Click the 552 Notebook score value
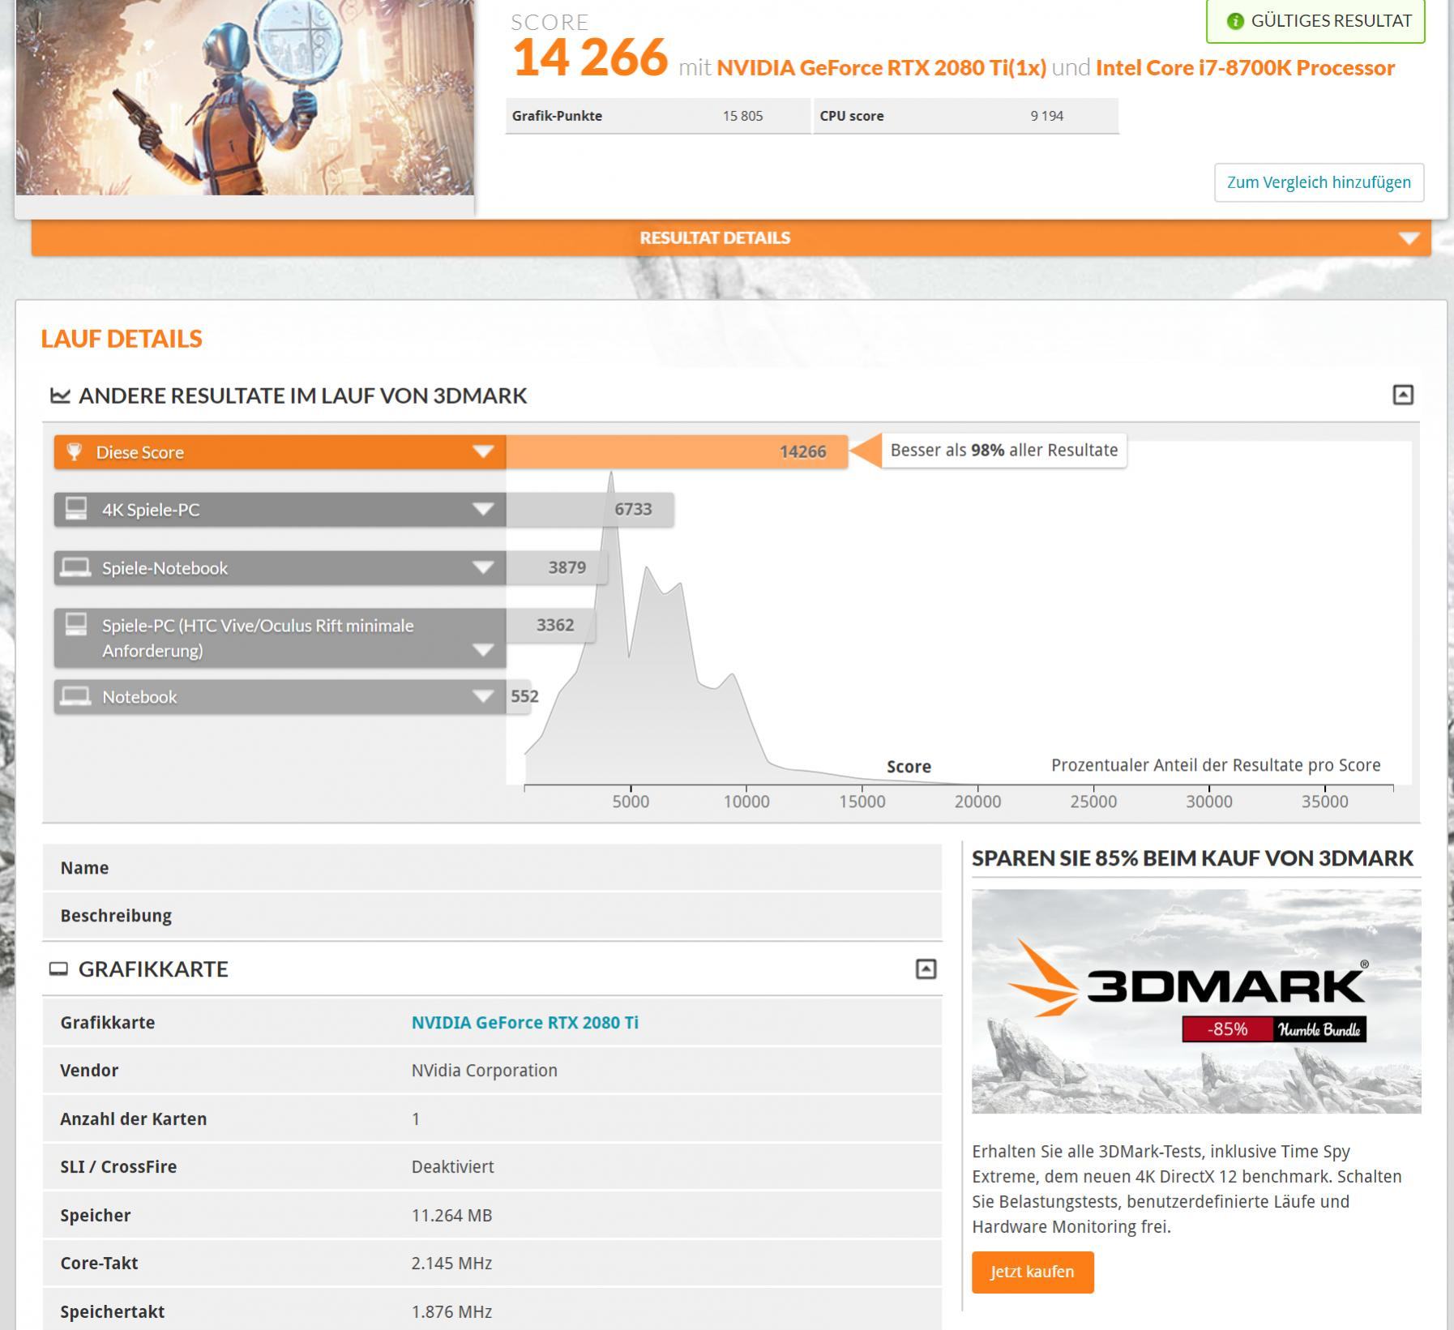This screenshot has width=1454, height=1330. 524,696
